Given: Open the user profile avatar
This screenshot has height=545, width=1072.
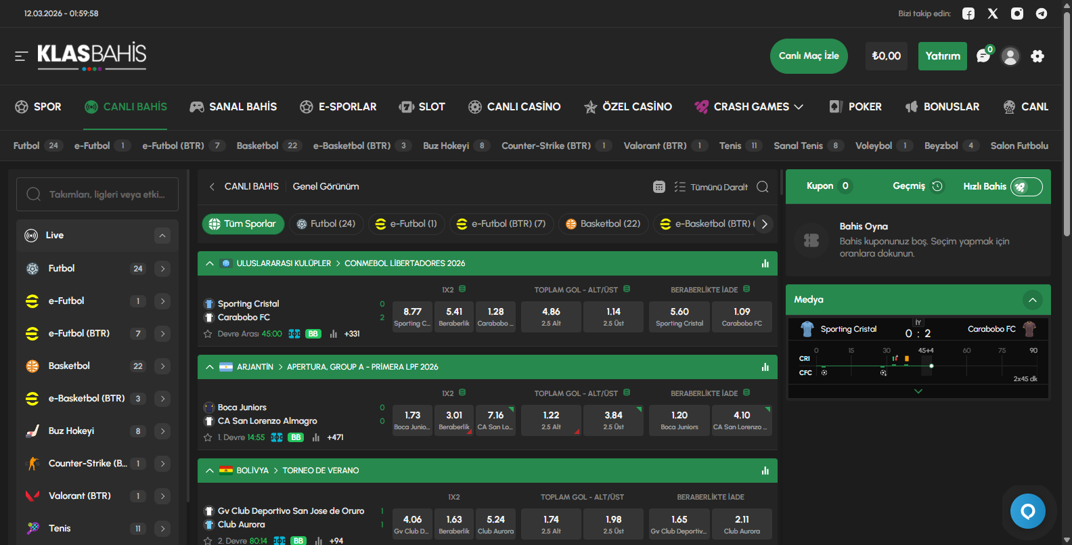Looking at the screenshot, I should coord(1010,56).
